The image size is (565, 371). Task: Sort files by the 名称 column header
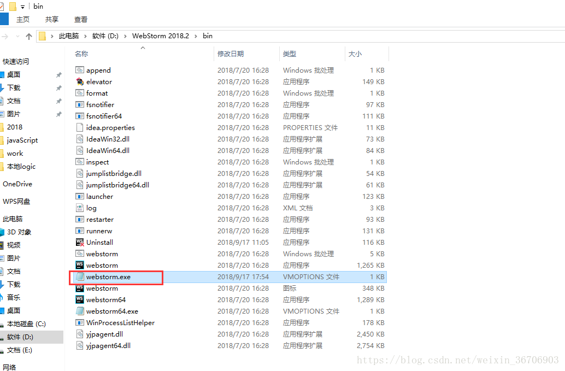pyautogui.click(x=81, y=54)
